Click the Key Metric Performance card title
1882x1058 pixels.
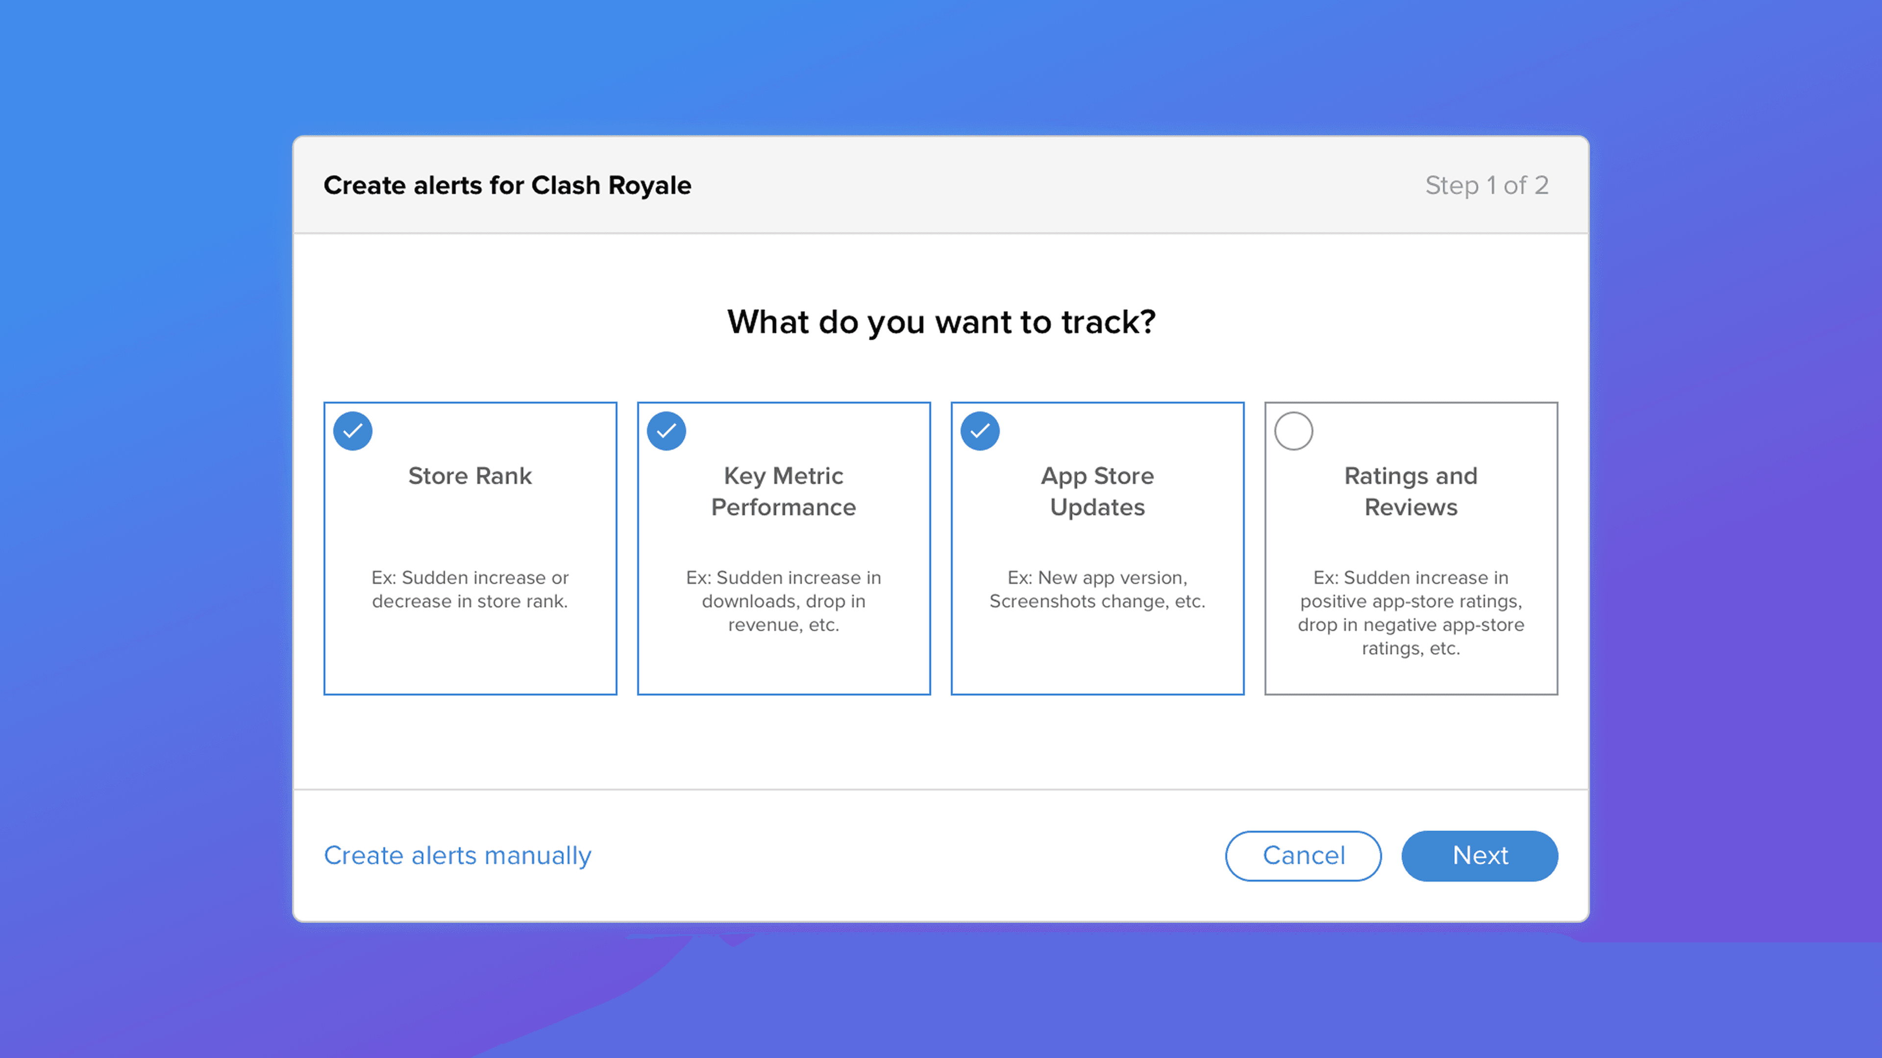[x=783, y=491]
